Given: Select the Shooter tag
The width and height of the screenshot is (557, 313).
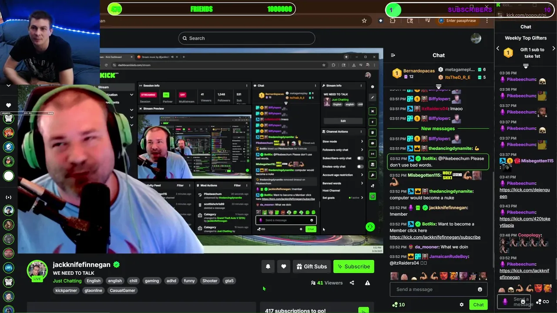Looking at the screenshot, I should coord(210,281).
